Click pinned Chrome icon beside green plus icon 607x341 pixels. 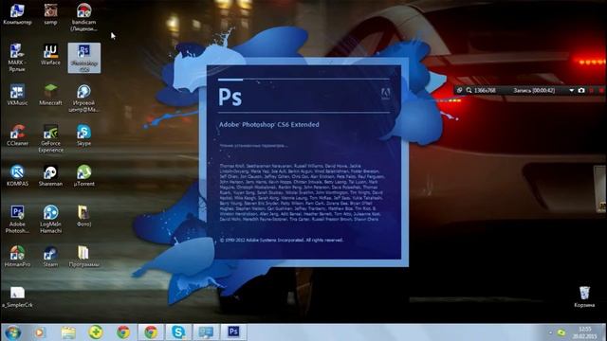123,332
